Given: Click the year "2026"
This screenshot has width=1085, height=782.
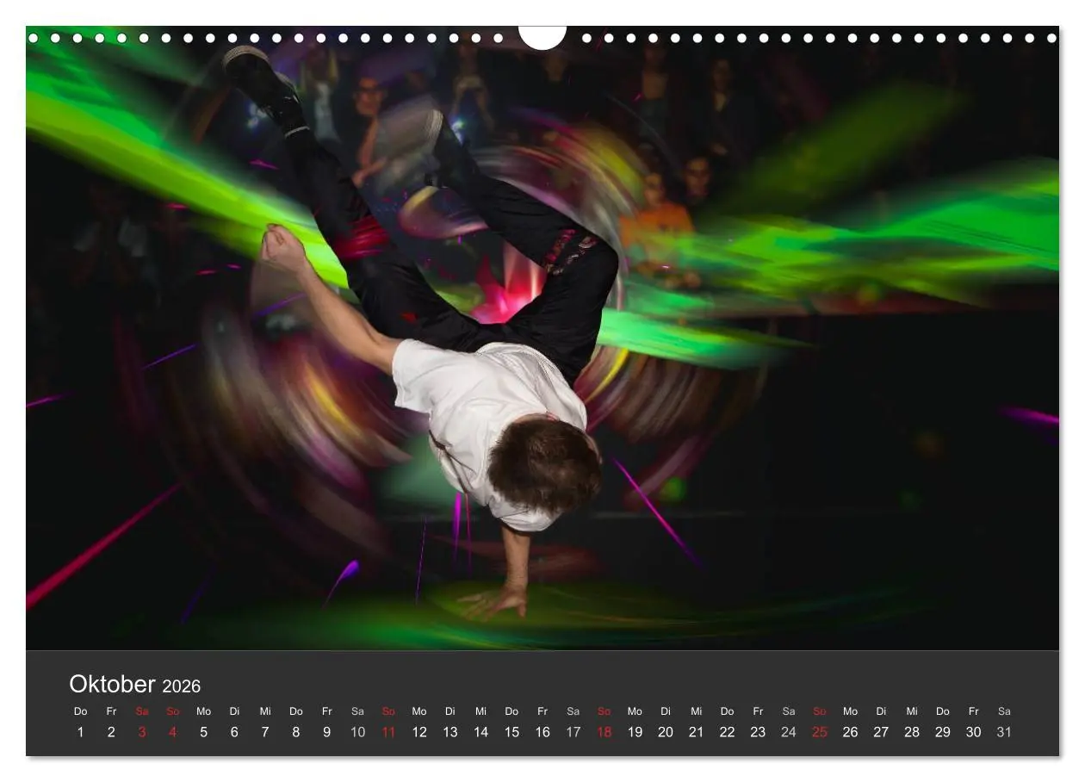Looking at the screenshot, I should pyautogui.click(x=181, y=686).
